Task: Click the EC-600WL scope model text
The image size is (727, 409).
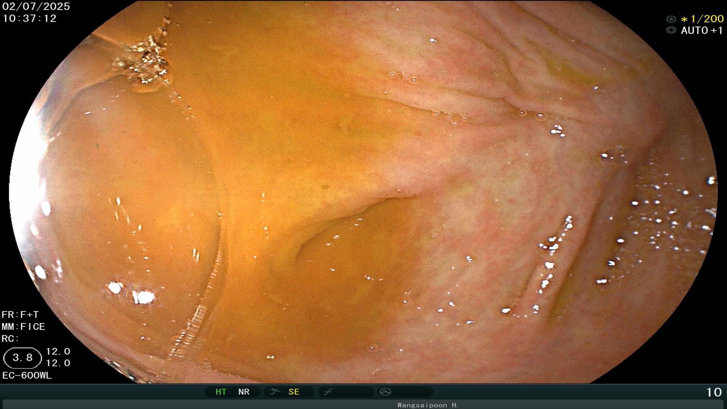Action: [27, 376]
